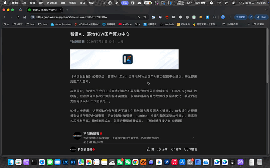The image size is (270, 168).
Task: Expand 科创板日报 account card chevron
Action: 193,138
